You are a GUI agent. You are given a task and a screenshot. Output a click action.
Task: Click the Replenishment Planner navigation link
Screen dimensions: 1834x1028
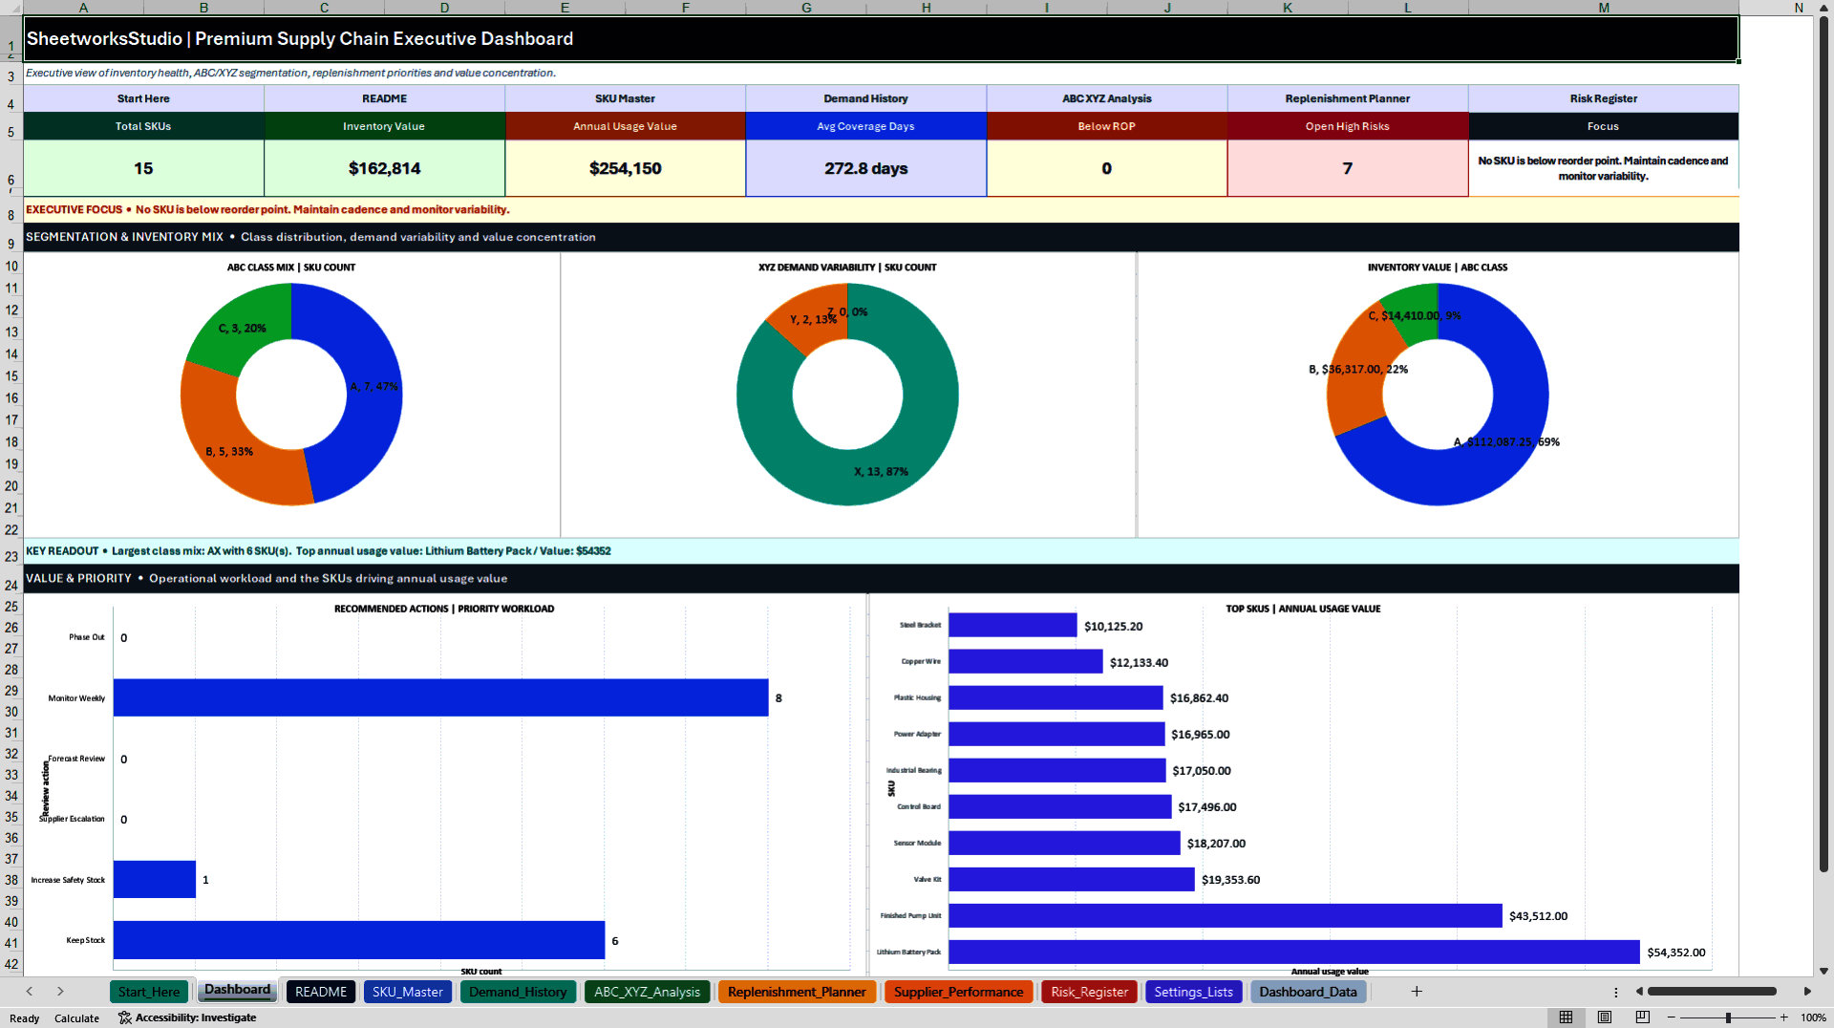1347,98
